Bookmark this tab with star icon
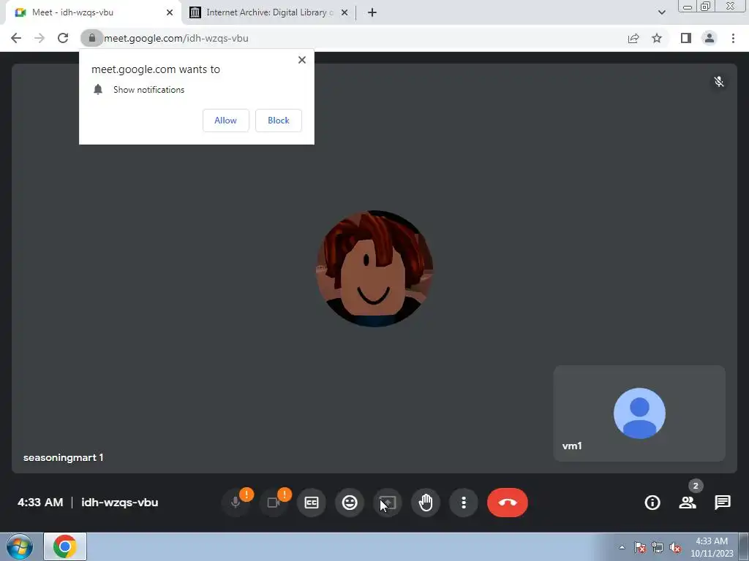Screen dimensions: 749x561 (x=657, y=38)
